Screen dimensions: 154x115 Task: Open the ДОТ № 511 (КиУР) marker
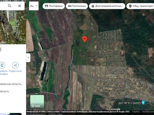[143, 103]
